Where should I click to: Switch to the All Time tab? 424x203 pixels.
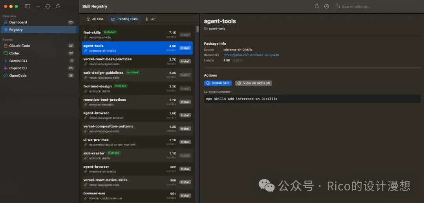[x=95, y=19]
